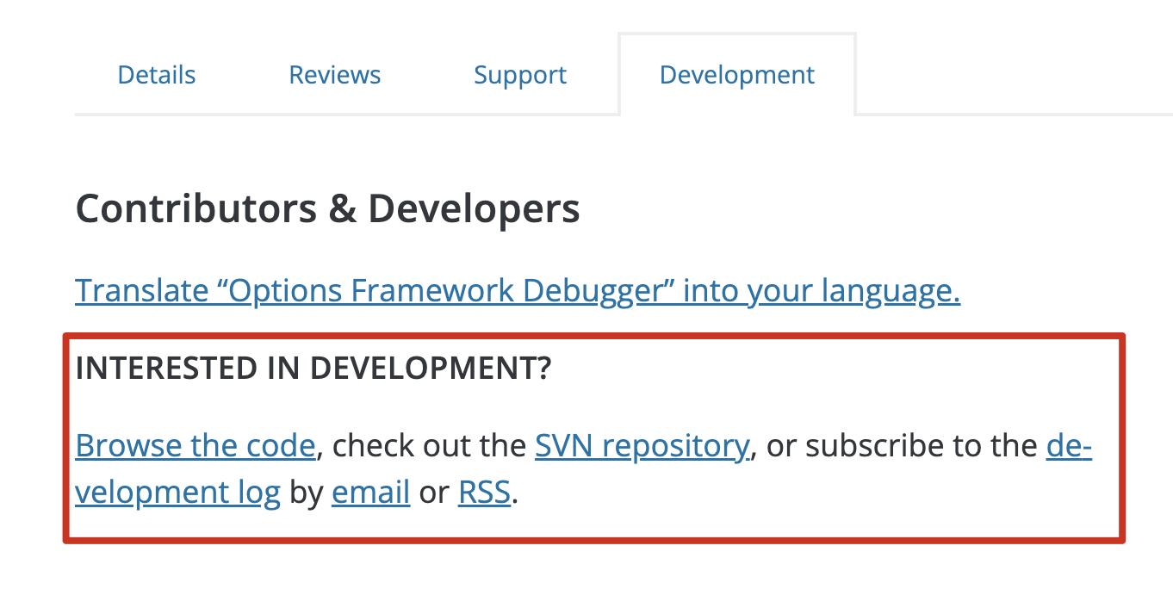Click the red outline's bottom border
The height and width of the screenshot is (589, 1173).
(594, 540)
